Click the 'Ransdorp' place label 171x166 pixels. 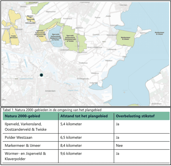[95, 73]
